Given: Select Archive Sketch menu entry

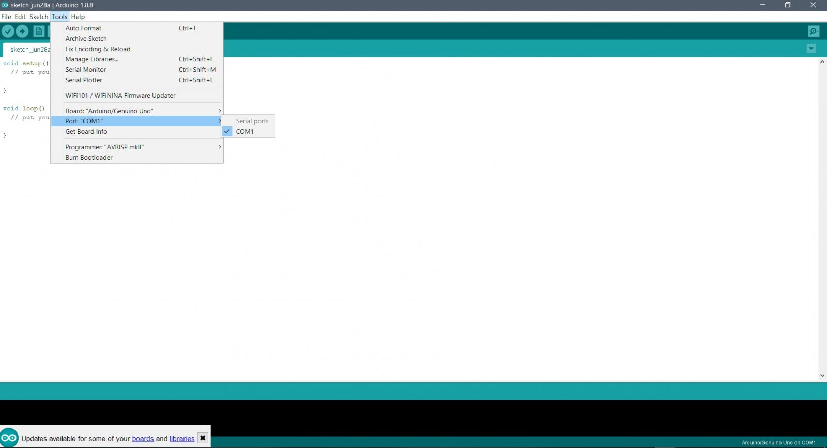Looking at the screenshot, I should click(137, 39).
